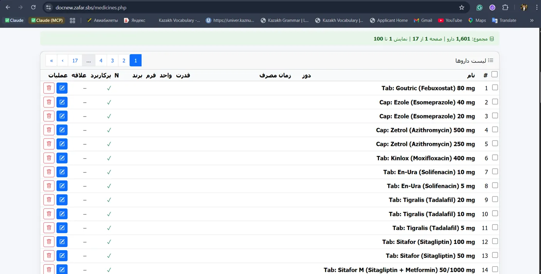
Task: Open the Claude (MCP) bookmark
Action: (46, 20)
